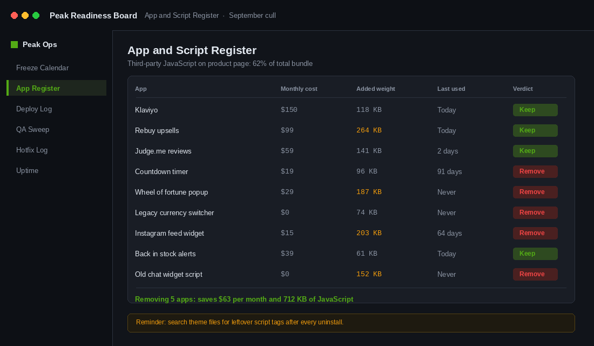This screenshot has height=346, width=594.
Task: Click the 61 KB weight value
Action: point(367,254)
